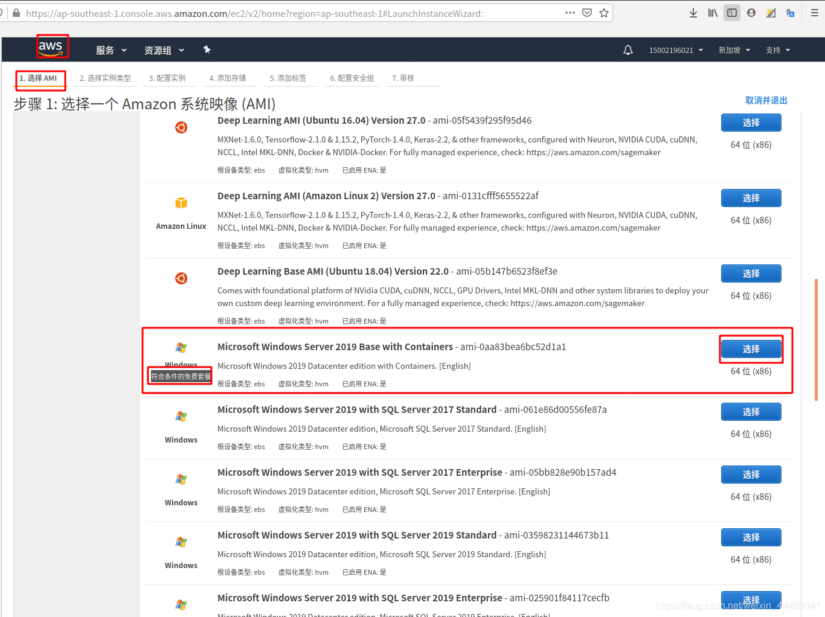Viewport: 825px width, 617px height.
Task: Click title Deep Learning AMI (Amazon Linux 2) Version 27.0
Action: [326, 196]
